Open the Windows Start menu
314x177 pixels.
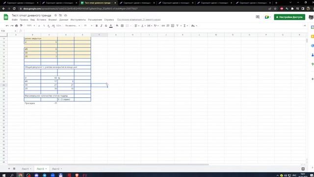[3, 175]
